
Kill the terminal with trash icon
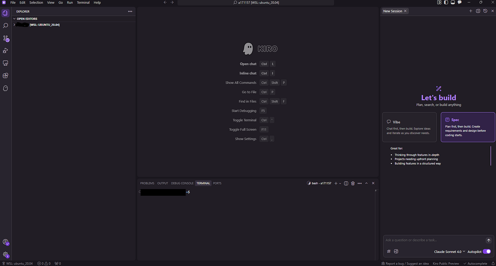pos(353,183)
